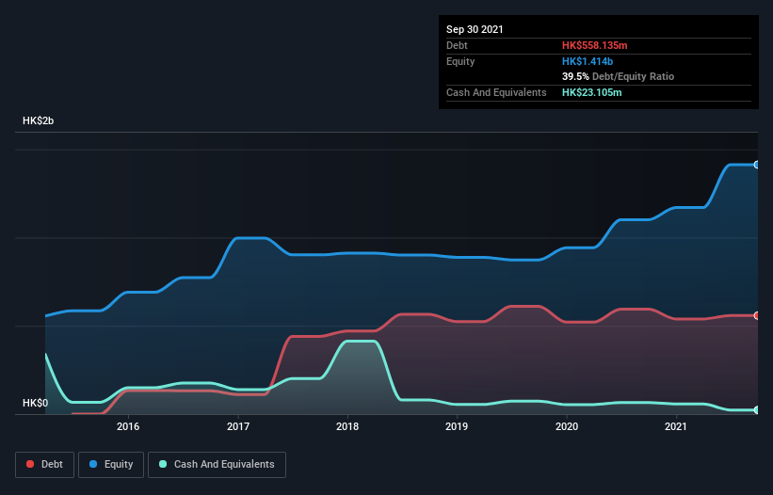
Task: Click the 2017 x-axis label
Action: (x=238, y=426)
